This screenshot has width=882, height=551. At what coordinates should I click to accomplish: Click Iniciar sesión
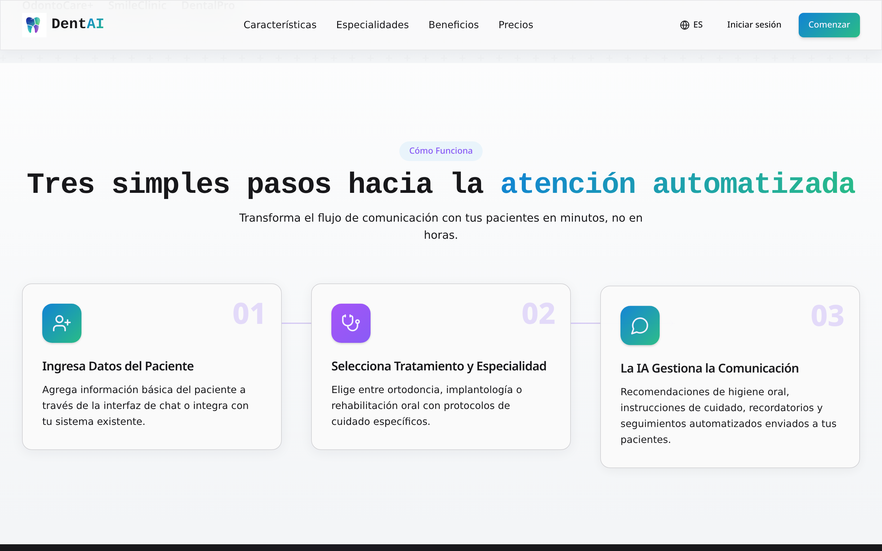(x=754, y=25)
